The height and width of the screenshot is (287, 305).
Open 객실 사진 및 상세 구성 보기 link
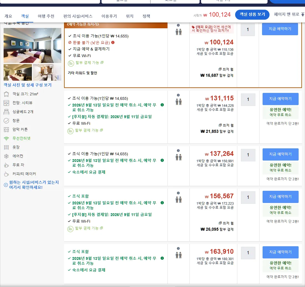pyautogui.click(x=28, y=85)
